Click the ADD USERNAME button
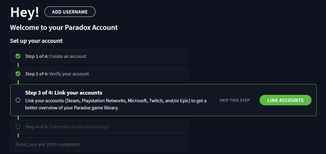The width and height of the screenshot is (326, 154). (x=70, y=12)
